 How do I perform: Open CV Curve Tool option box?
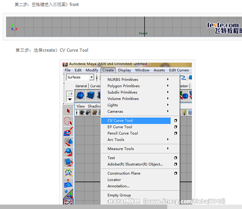(x=175, y=120)
